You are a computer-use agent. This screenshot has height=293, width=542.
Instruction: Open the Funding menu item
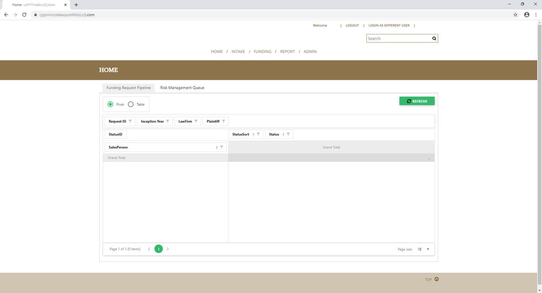(x=262, y=52)
